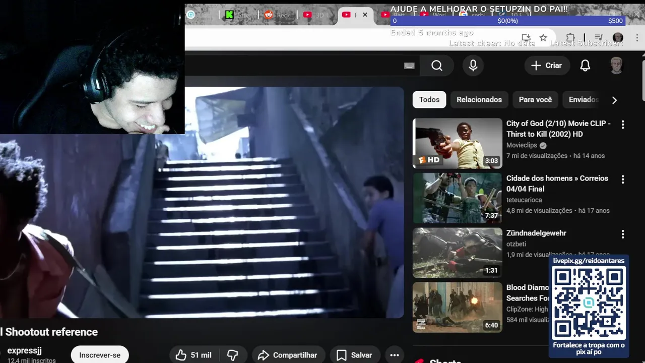Switch to the Reddit browser tab
The image size is (645, 363).
click(x=277, y=15)
